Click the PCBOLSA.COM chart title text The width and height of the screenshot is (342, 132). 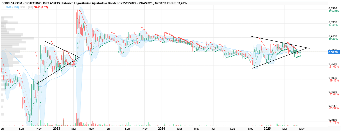[x=94, y=3]
